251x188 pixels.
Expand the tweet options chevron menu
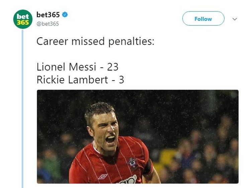pos(235,19)
